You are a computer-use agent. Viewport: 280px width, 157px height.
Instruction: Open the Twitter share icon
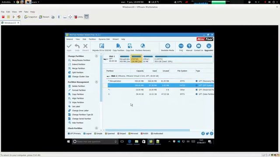[207, 133]
